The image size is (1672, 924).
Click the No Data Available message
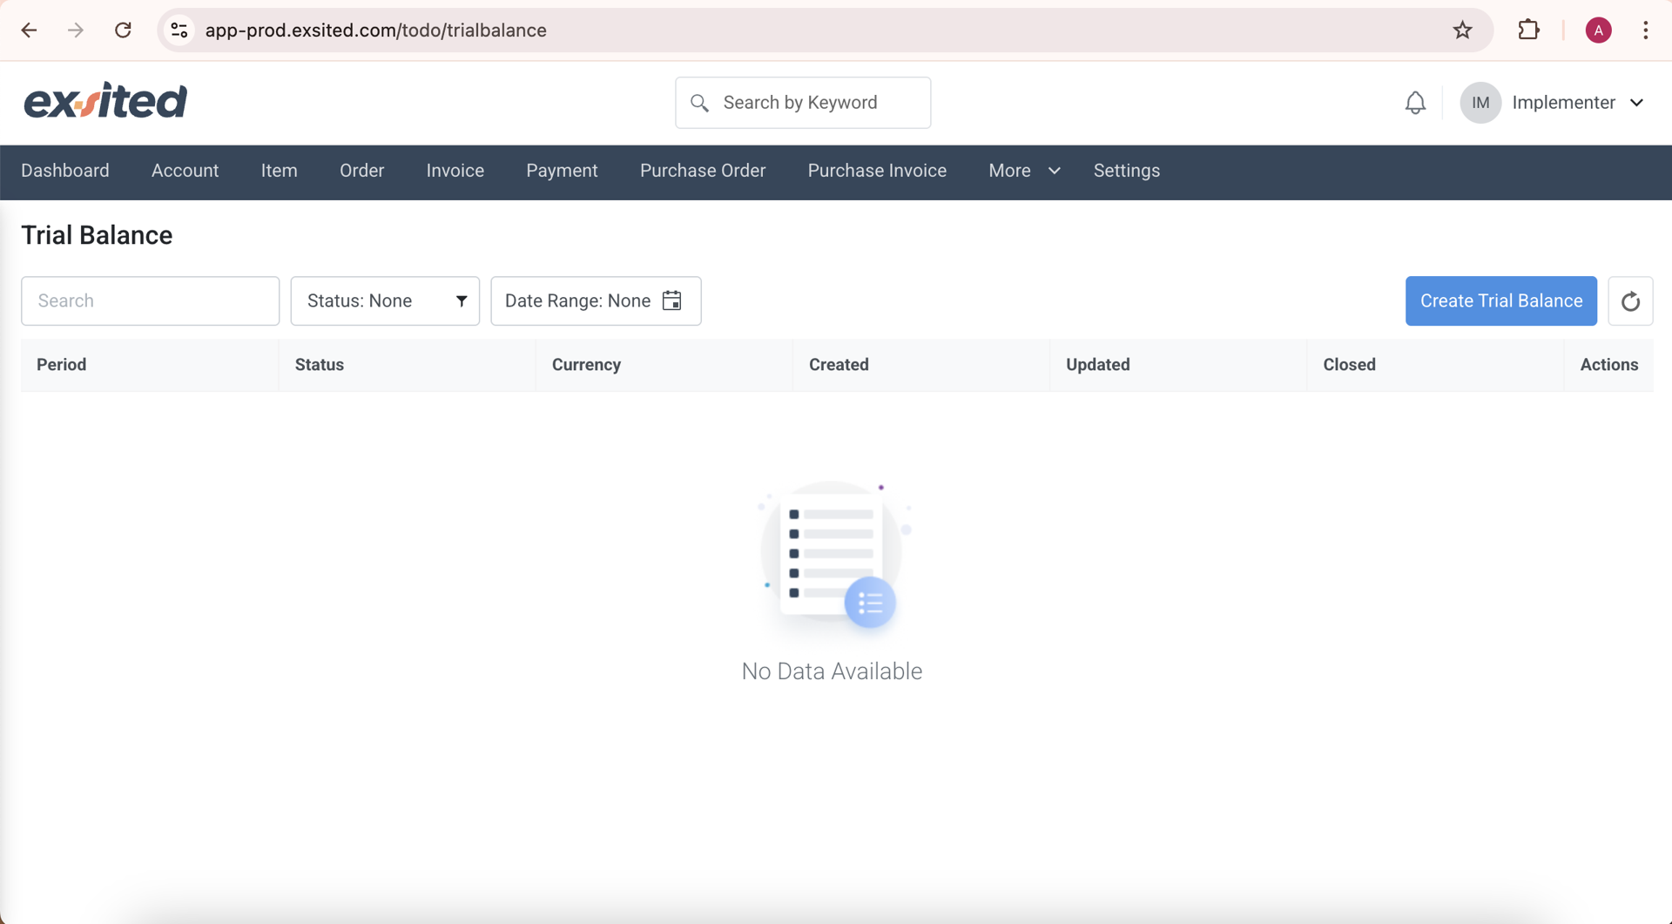click(832, 671)
